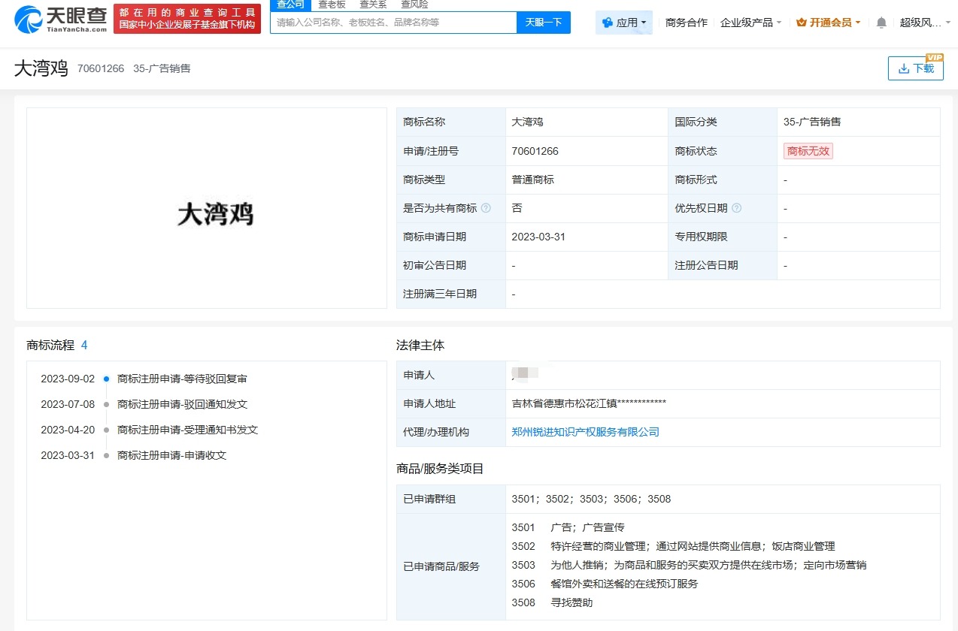Click the 天眼一下 search button
Viewport: 958px width, 631px height.
[x=545, y=23]
